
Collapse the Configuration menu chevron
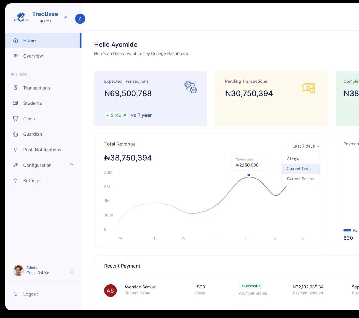point(71,164)
